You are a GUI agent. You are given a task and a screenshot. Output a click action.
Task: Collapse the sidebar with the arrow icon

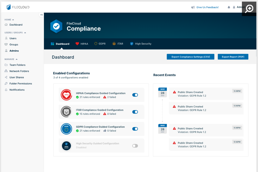coord(41,15)
